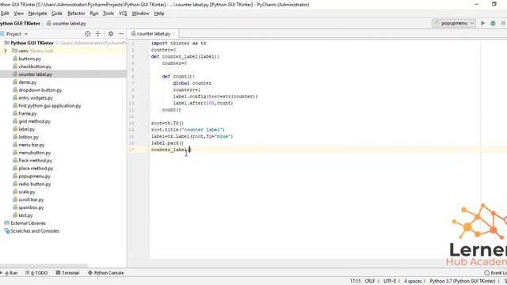Open the Navigate menu
The width and height of the screenshot is (507, 285).
37,13
